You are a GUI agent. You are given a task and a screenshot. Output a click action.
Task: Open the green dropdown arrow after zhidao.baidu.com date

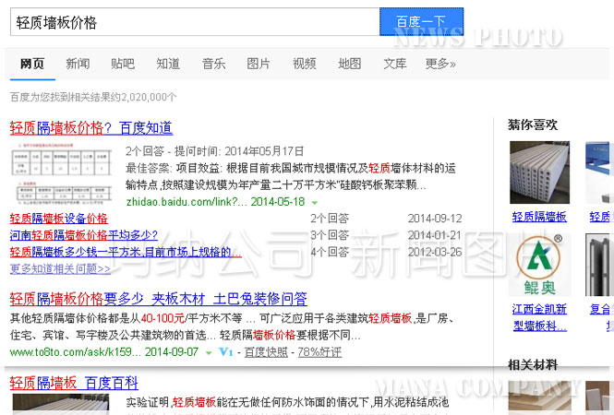click(315, 202)
